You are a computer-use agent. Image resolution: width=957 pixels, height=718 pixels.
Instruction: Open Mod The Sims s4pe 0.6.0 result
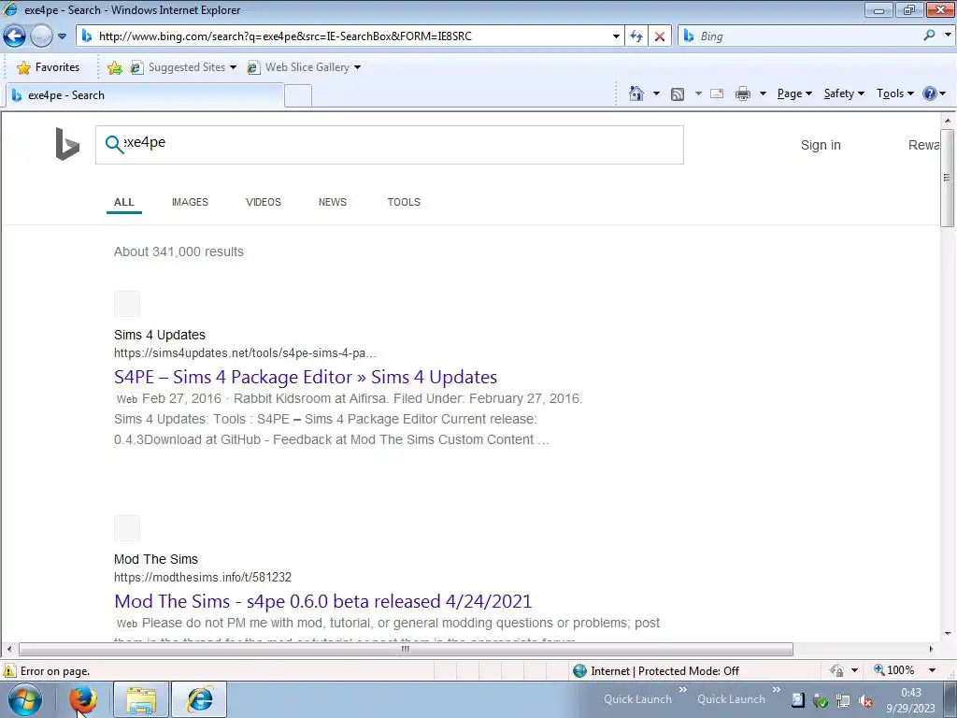[x=322, y=601]
